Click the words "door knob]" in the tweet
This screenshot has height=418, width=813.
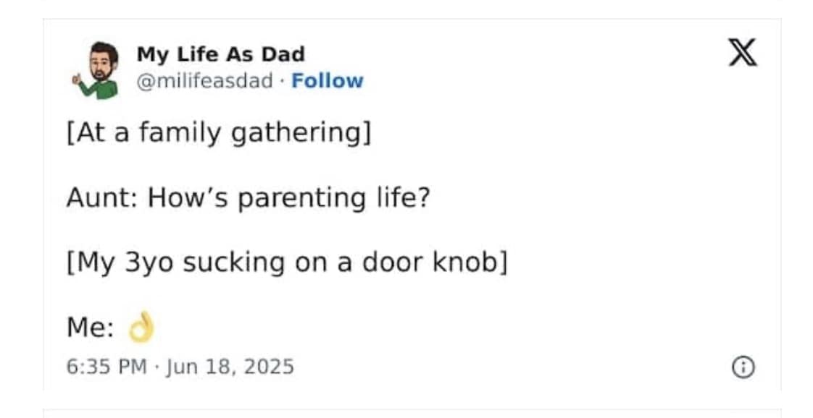(443, 262)
